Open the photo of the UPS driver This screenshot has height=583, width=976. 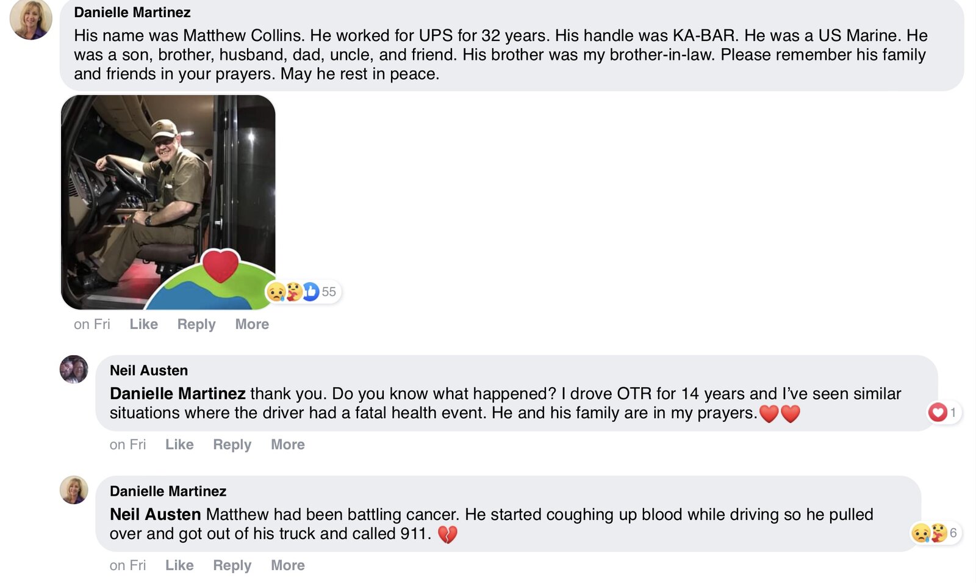pyautogui.click(x=168, y=202)
